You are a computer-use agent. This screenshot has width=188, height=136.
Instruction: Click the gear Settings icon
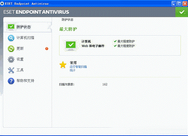coord(11,59)
